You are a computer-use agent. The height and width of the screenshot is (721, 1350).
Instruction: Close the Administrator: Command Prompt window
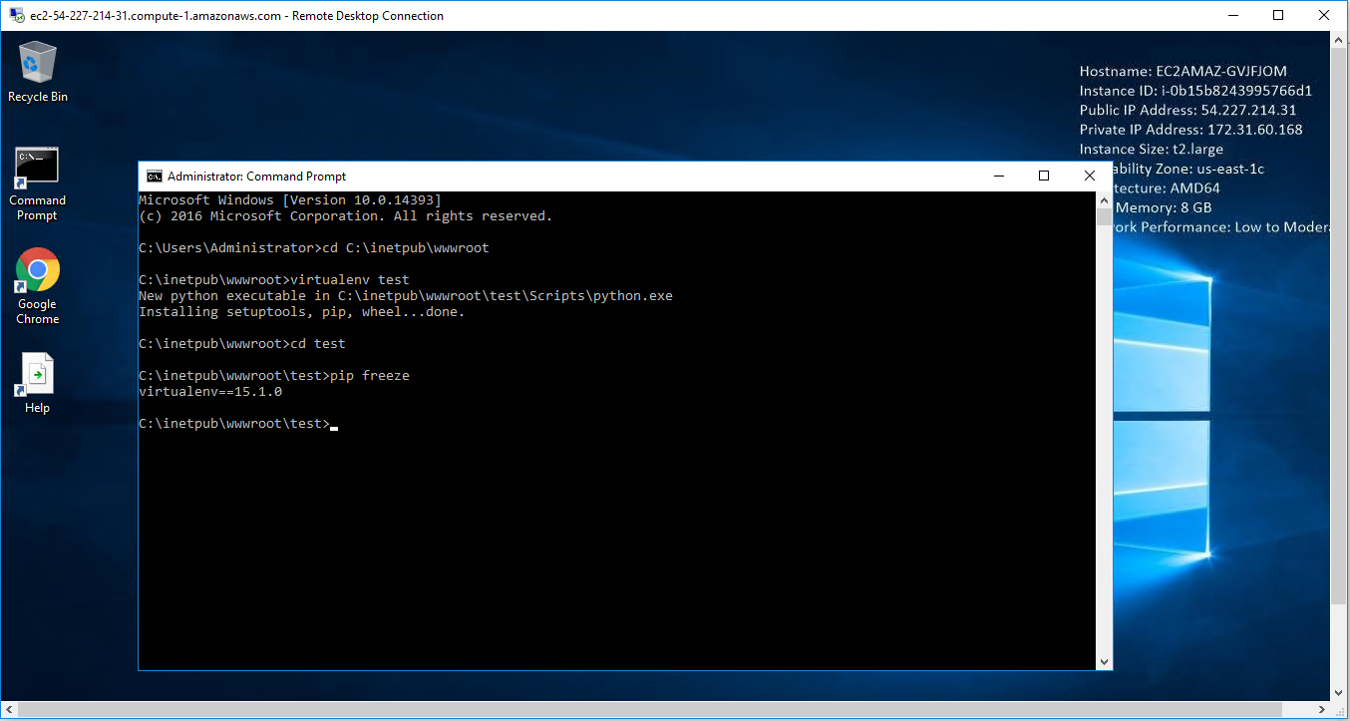coord(1089,177)
